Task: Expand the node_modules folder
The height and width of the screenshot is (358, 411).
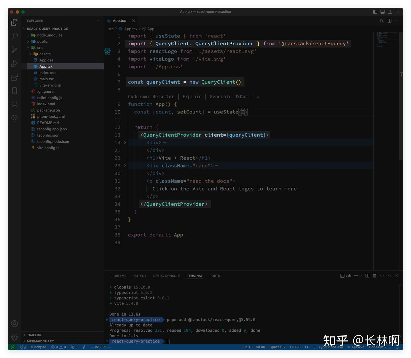Action: click(28, 35)
